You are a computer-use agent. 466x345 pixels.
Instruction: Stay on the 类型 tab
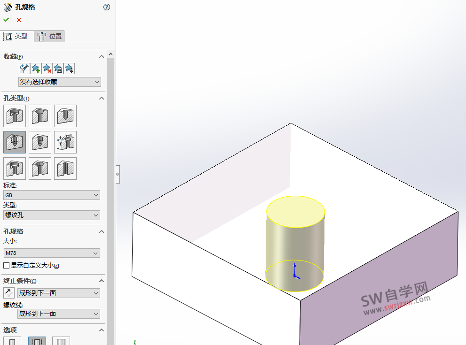click(x=16, y=36)
